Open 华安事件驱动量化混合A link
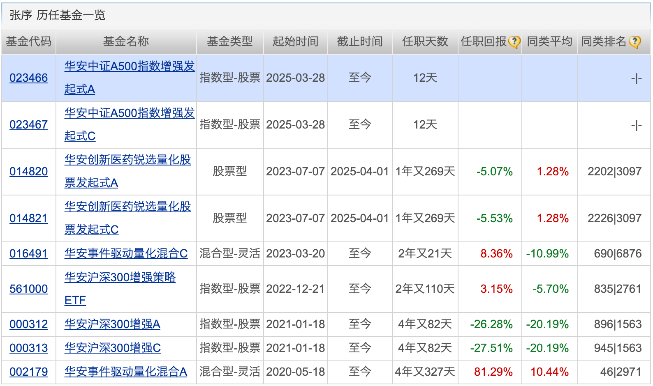This screenshot has width=653, height=386. coord(126,372)
